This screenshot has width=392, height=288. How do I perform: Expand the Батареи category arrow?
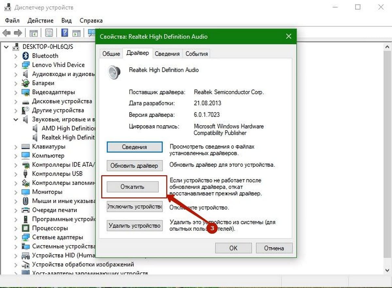[16, 83]
